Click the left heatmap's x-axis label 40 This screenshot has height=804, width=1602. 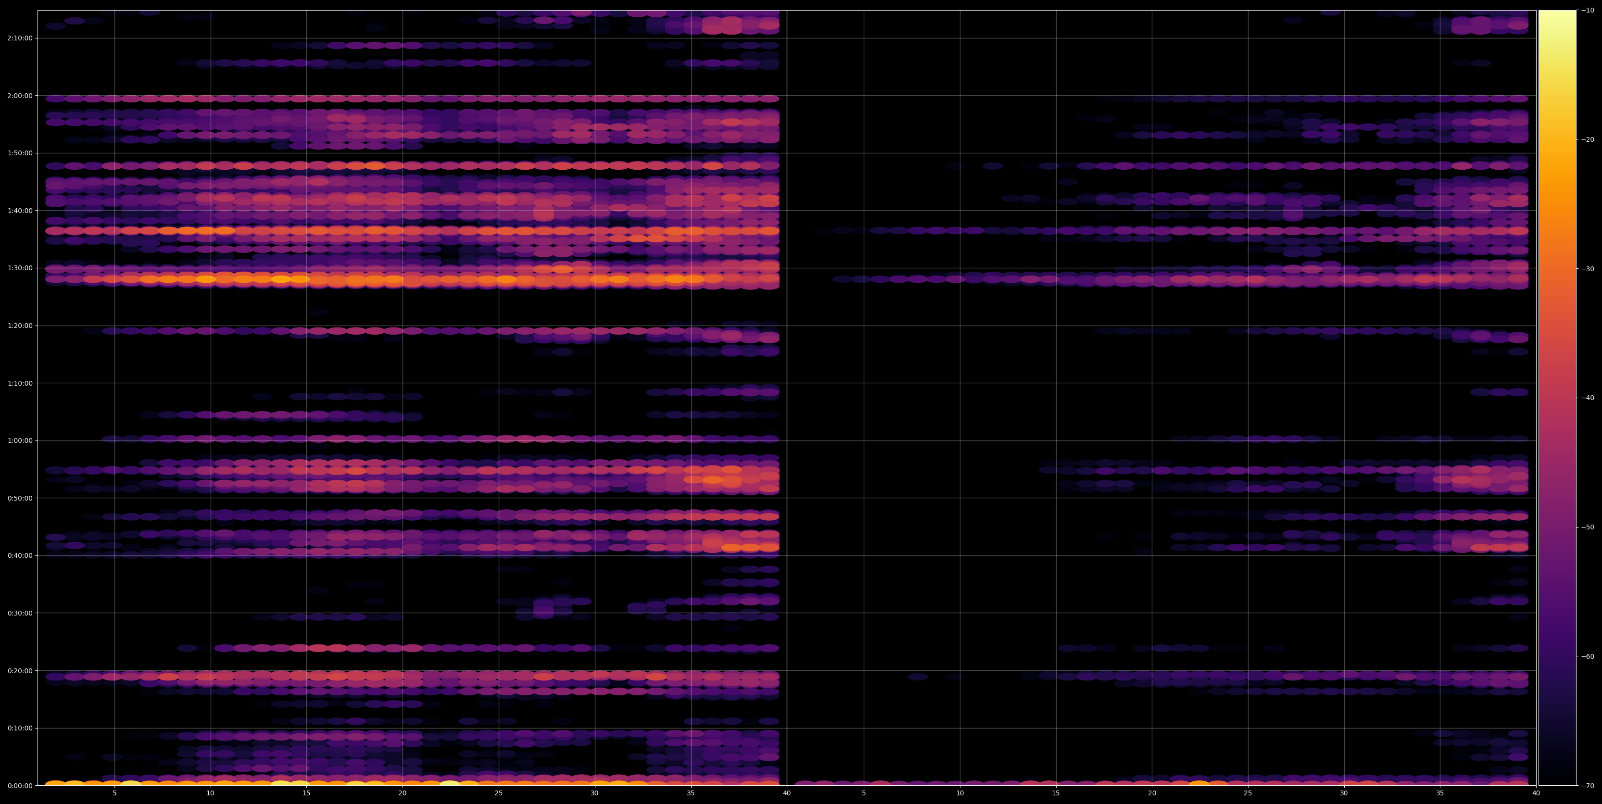click(787, 793)
